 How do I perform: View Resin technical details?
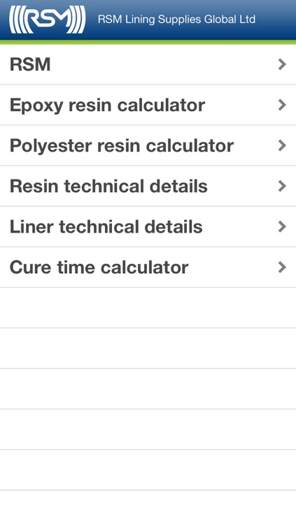tap(148, 186)
